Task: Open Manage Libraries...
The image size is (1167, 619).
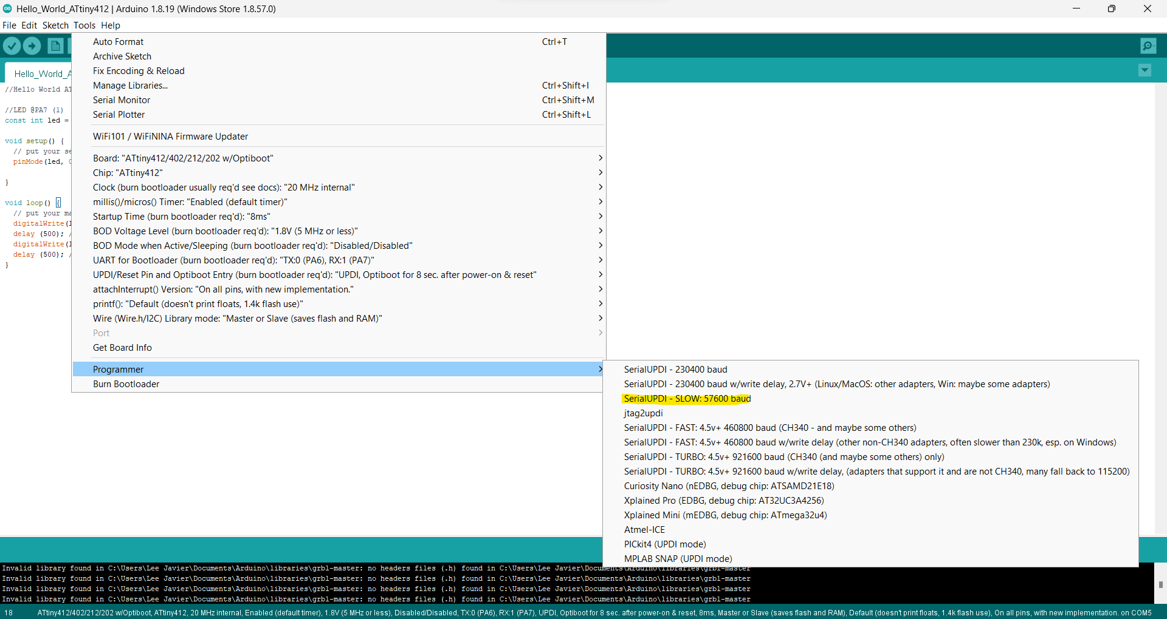Action: pos(339,86)
